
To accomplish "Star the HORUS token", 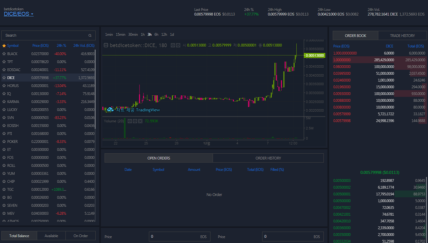I will point(4,86).
